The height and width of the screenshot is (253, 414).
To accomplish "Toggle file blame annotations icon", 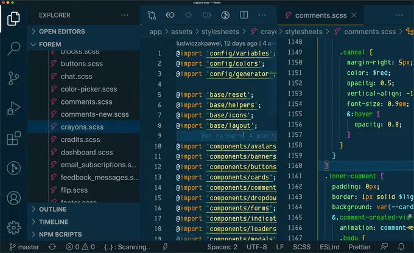I will coord(225,15).
